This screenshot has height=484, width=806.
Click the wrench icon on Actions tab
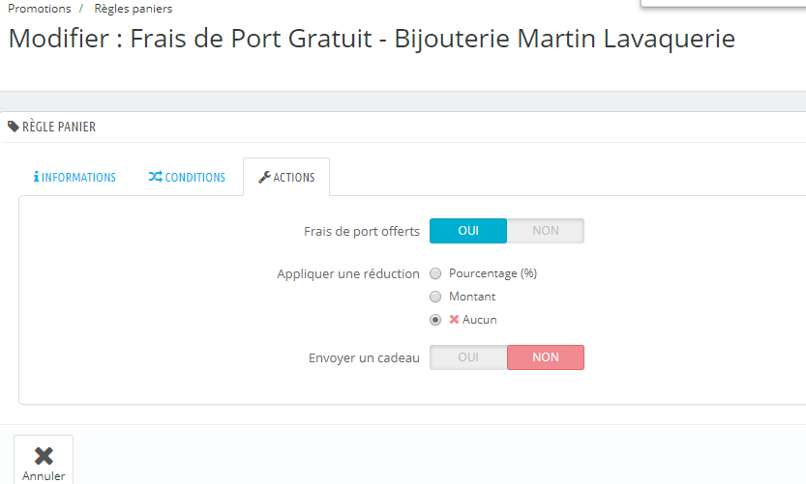[x=264, y=178]
